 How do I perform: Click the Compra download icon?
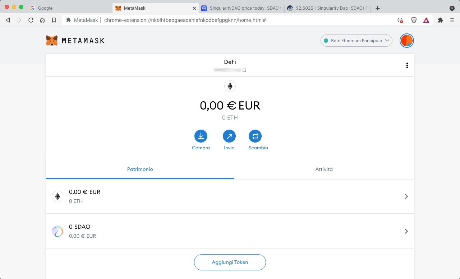201,136
